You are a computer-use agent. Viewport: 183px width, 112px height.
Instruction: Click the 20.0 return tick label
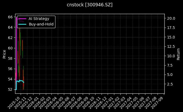coord(171,18)
